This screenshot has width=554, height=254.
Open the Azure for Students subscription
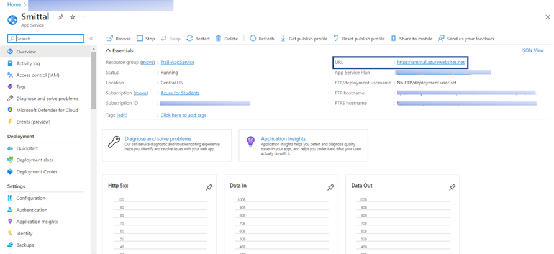click(x=180, y=93)
